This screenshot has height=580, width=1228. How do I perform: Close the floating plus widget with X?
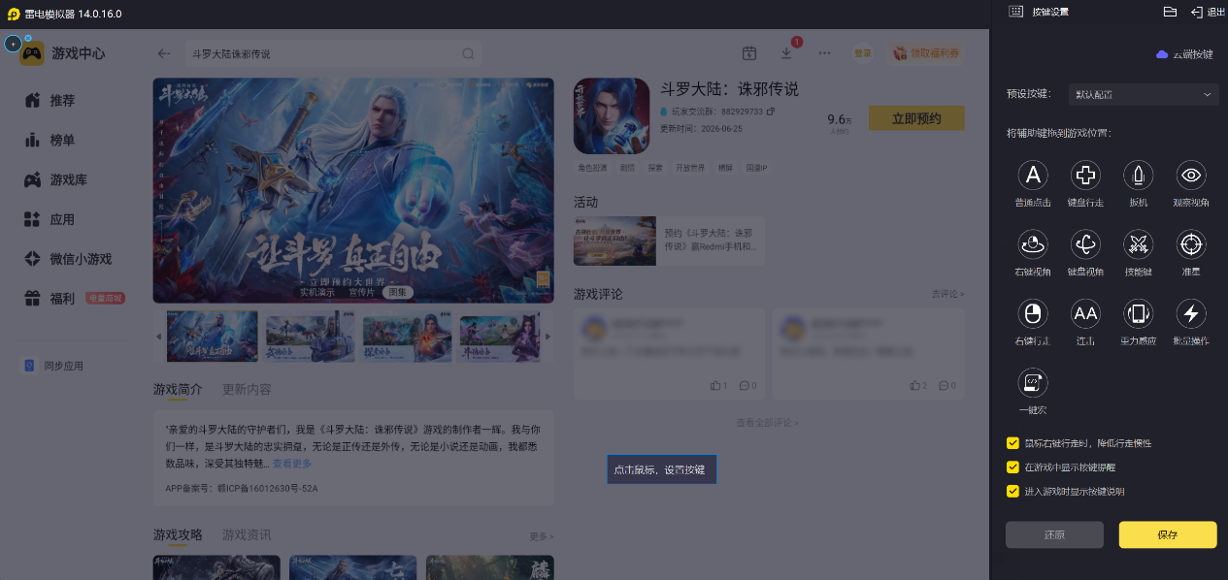28,38
